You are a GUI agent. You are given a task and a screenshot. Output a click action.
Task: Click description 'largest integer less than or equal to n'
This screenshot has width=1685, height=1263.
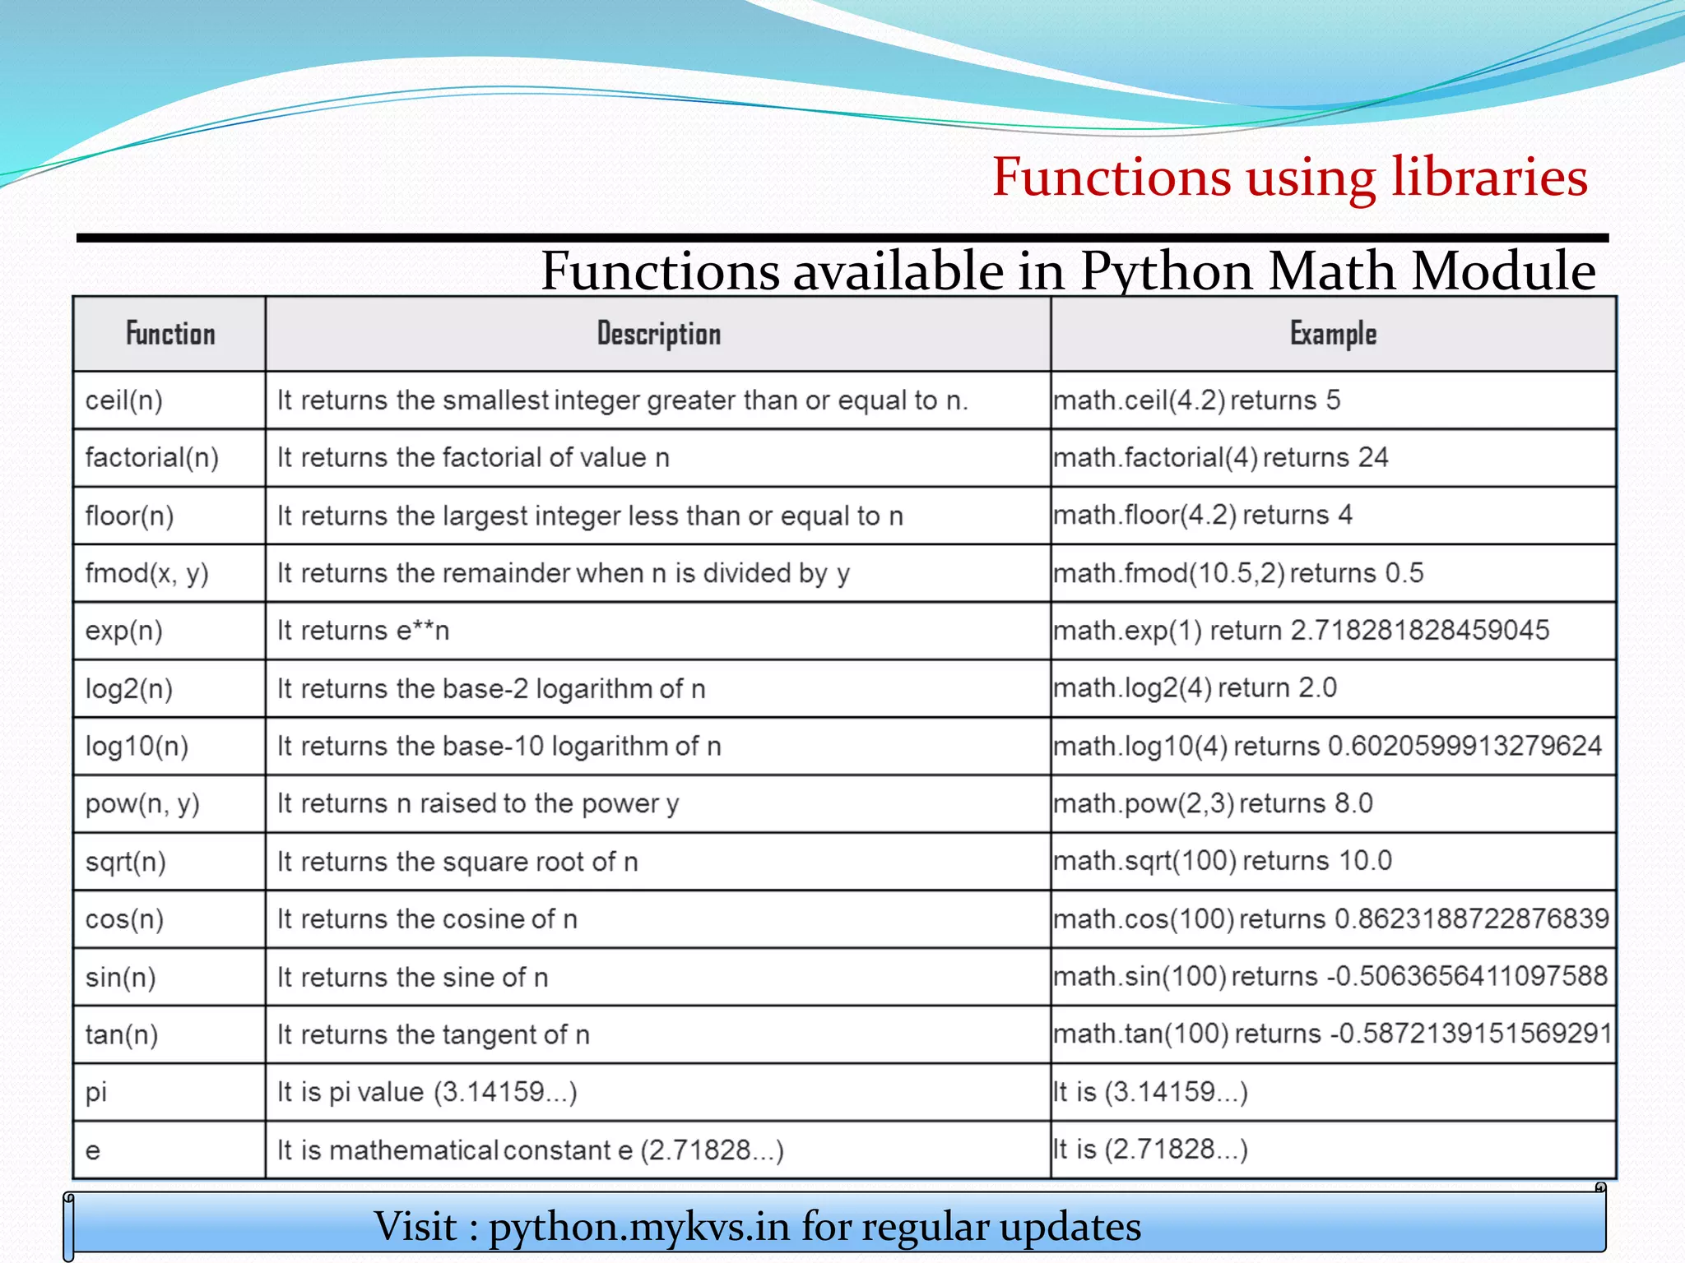[x=673, y=516]
